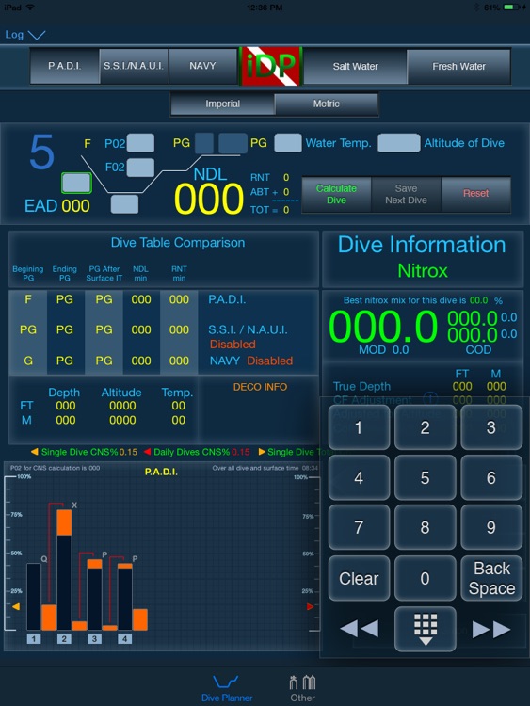Tap the red Daily Dives CNS% arrow
530x706 pixels.
(x=147, y=452)
